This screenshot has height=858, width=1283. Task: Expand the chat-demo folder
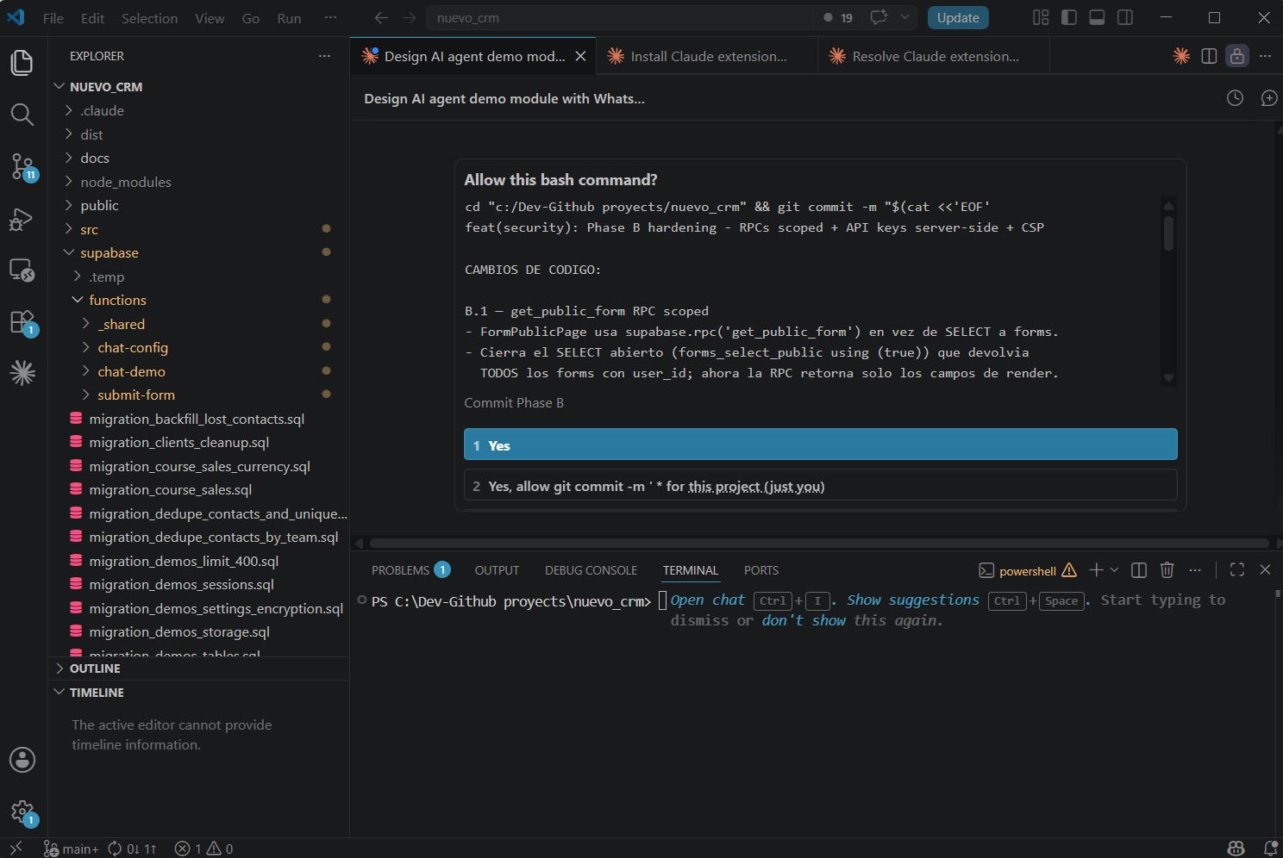click(86, 371)
